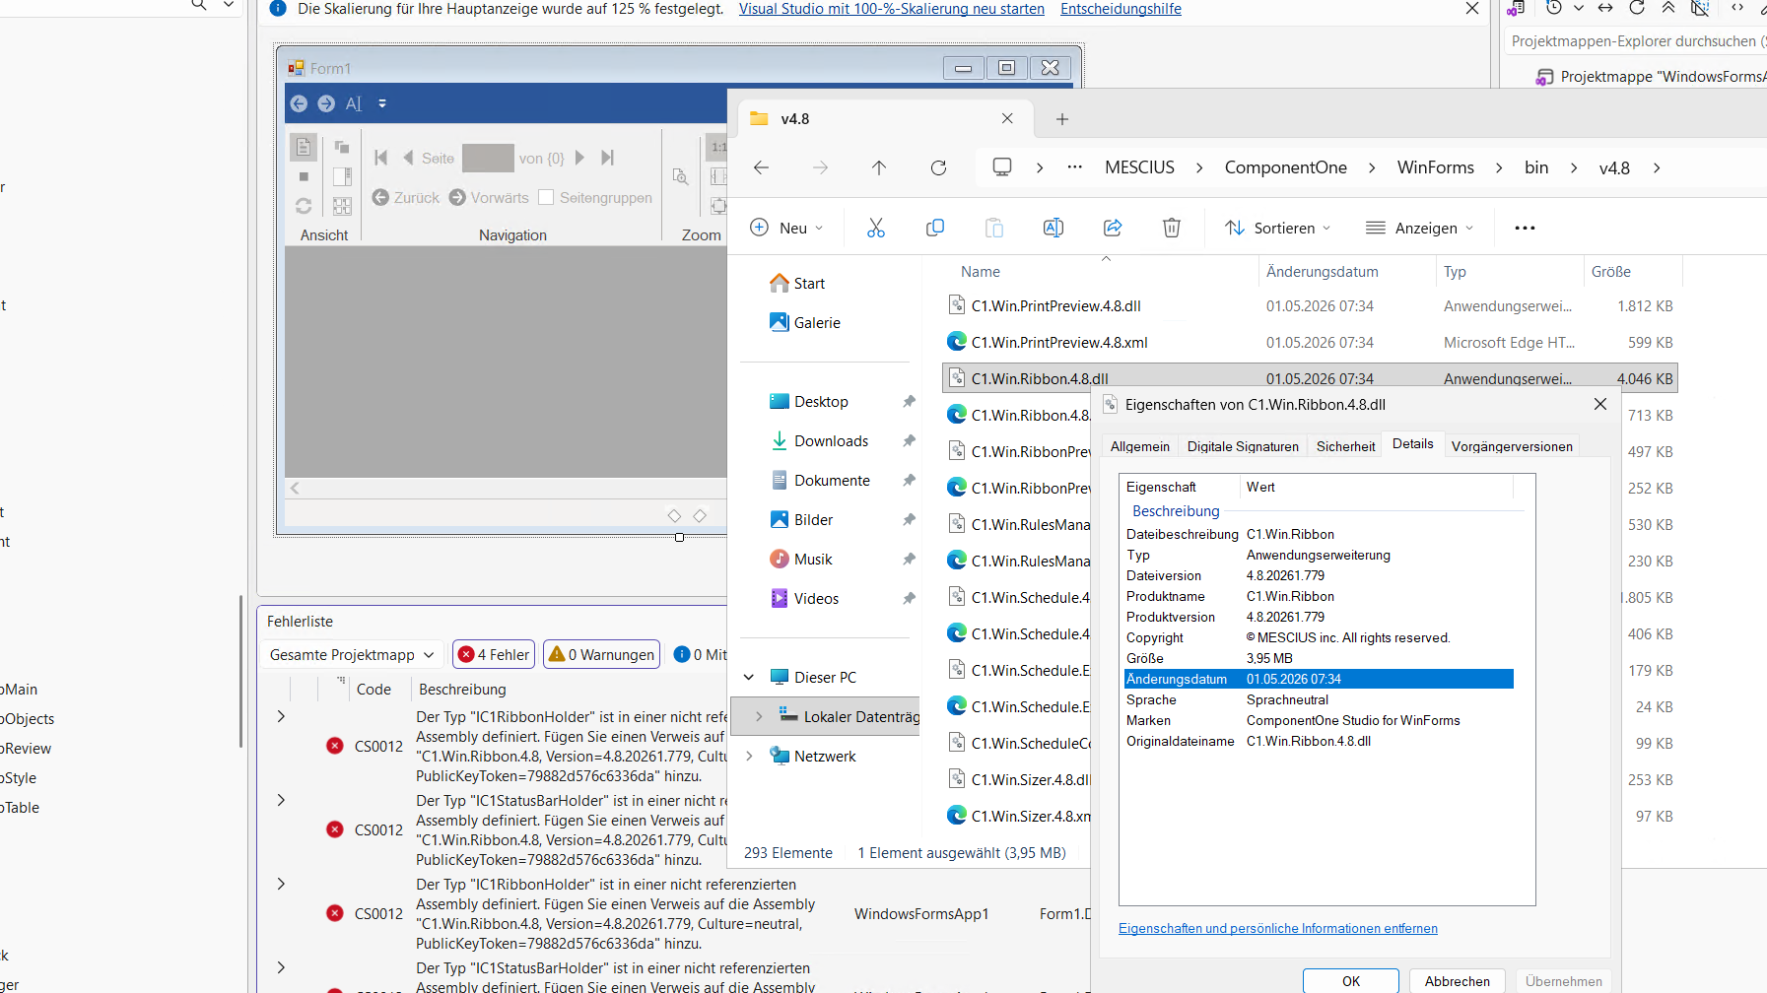Sort files by the Name column header
This screenshot has height=993, width=1767.
980,271
